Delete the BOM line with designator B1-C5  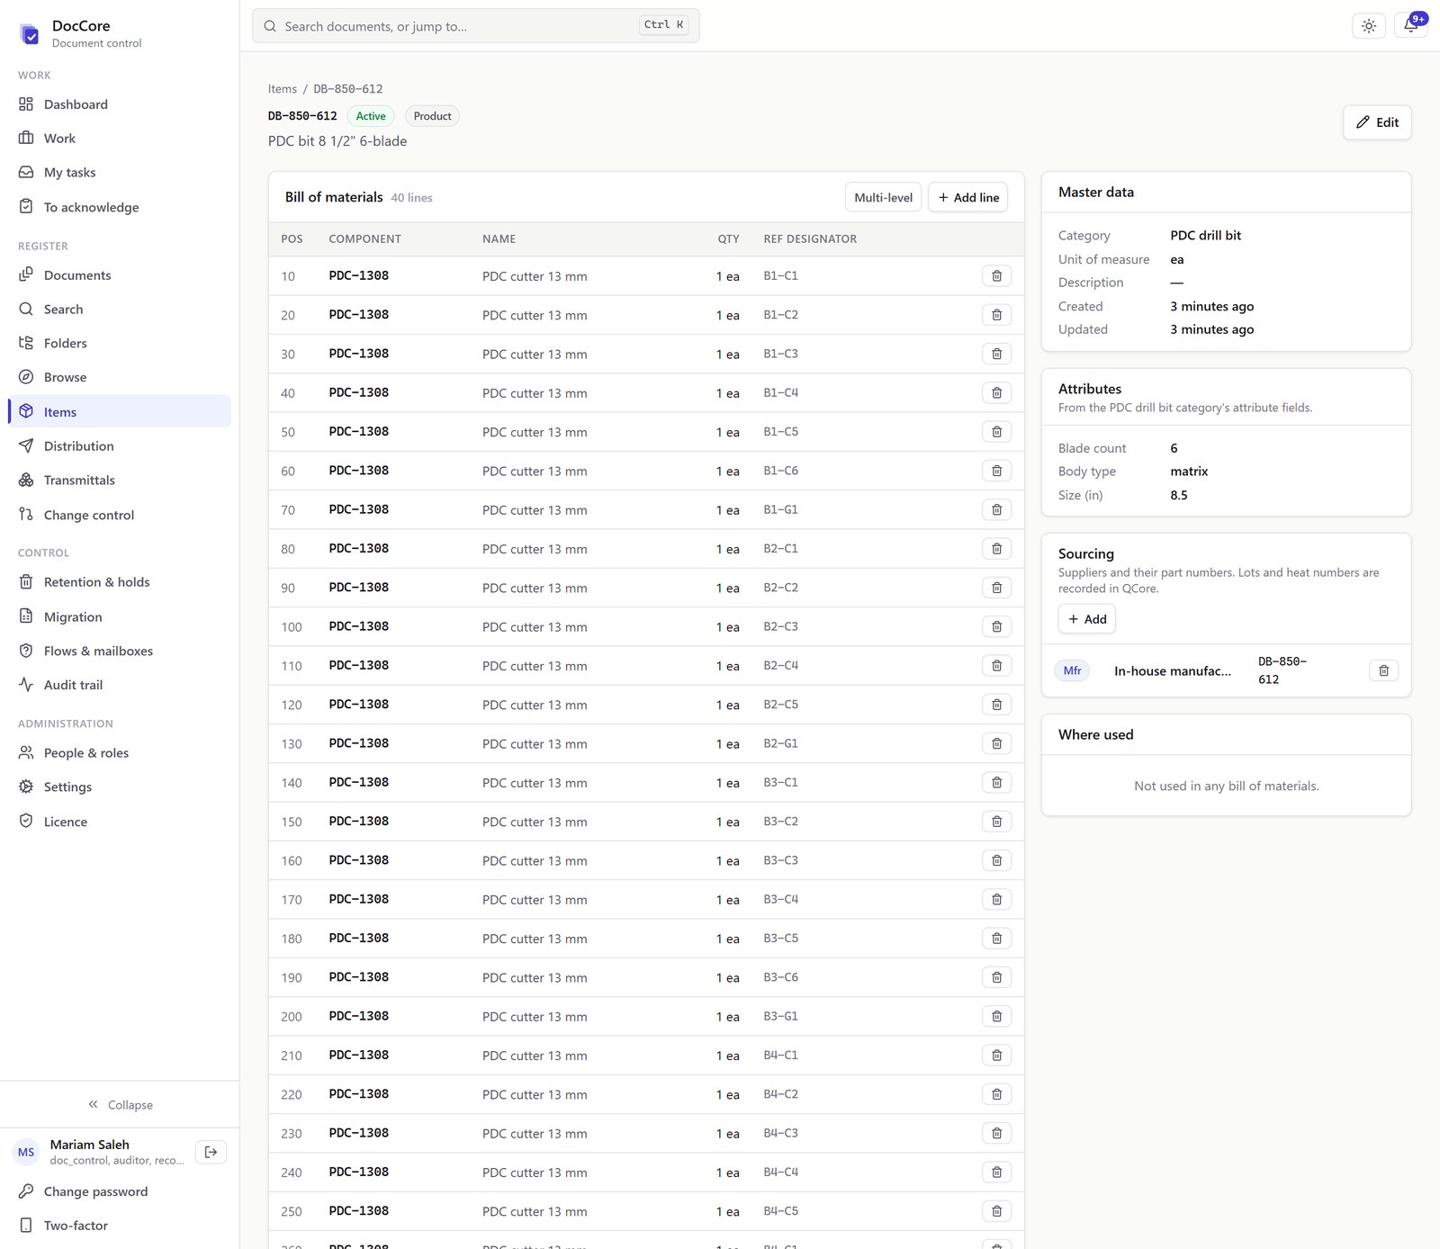(996, 432)
